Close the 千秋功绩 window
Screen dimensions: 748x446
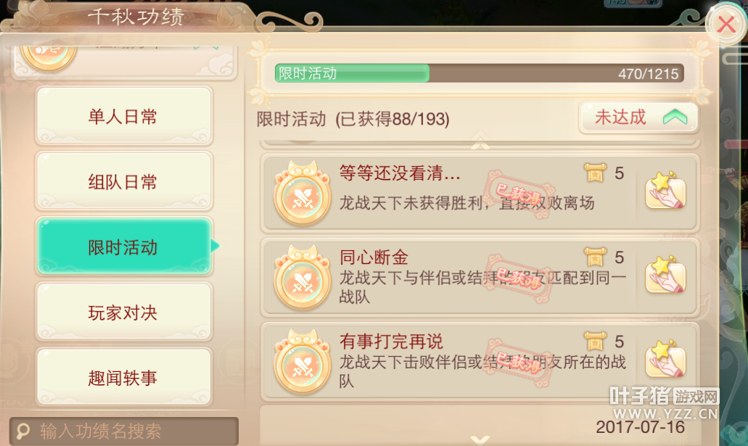[726, 25]
